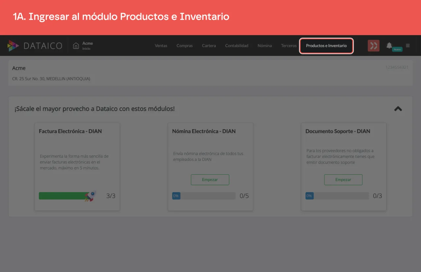Click the Factura Electrónica description text
421x272 pixels.
pos(74,162)
